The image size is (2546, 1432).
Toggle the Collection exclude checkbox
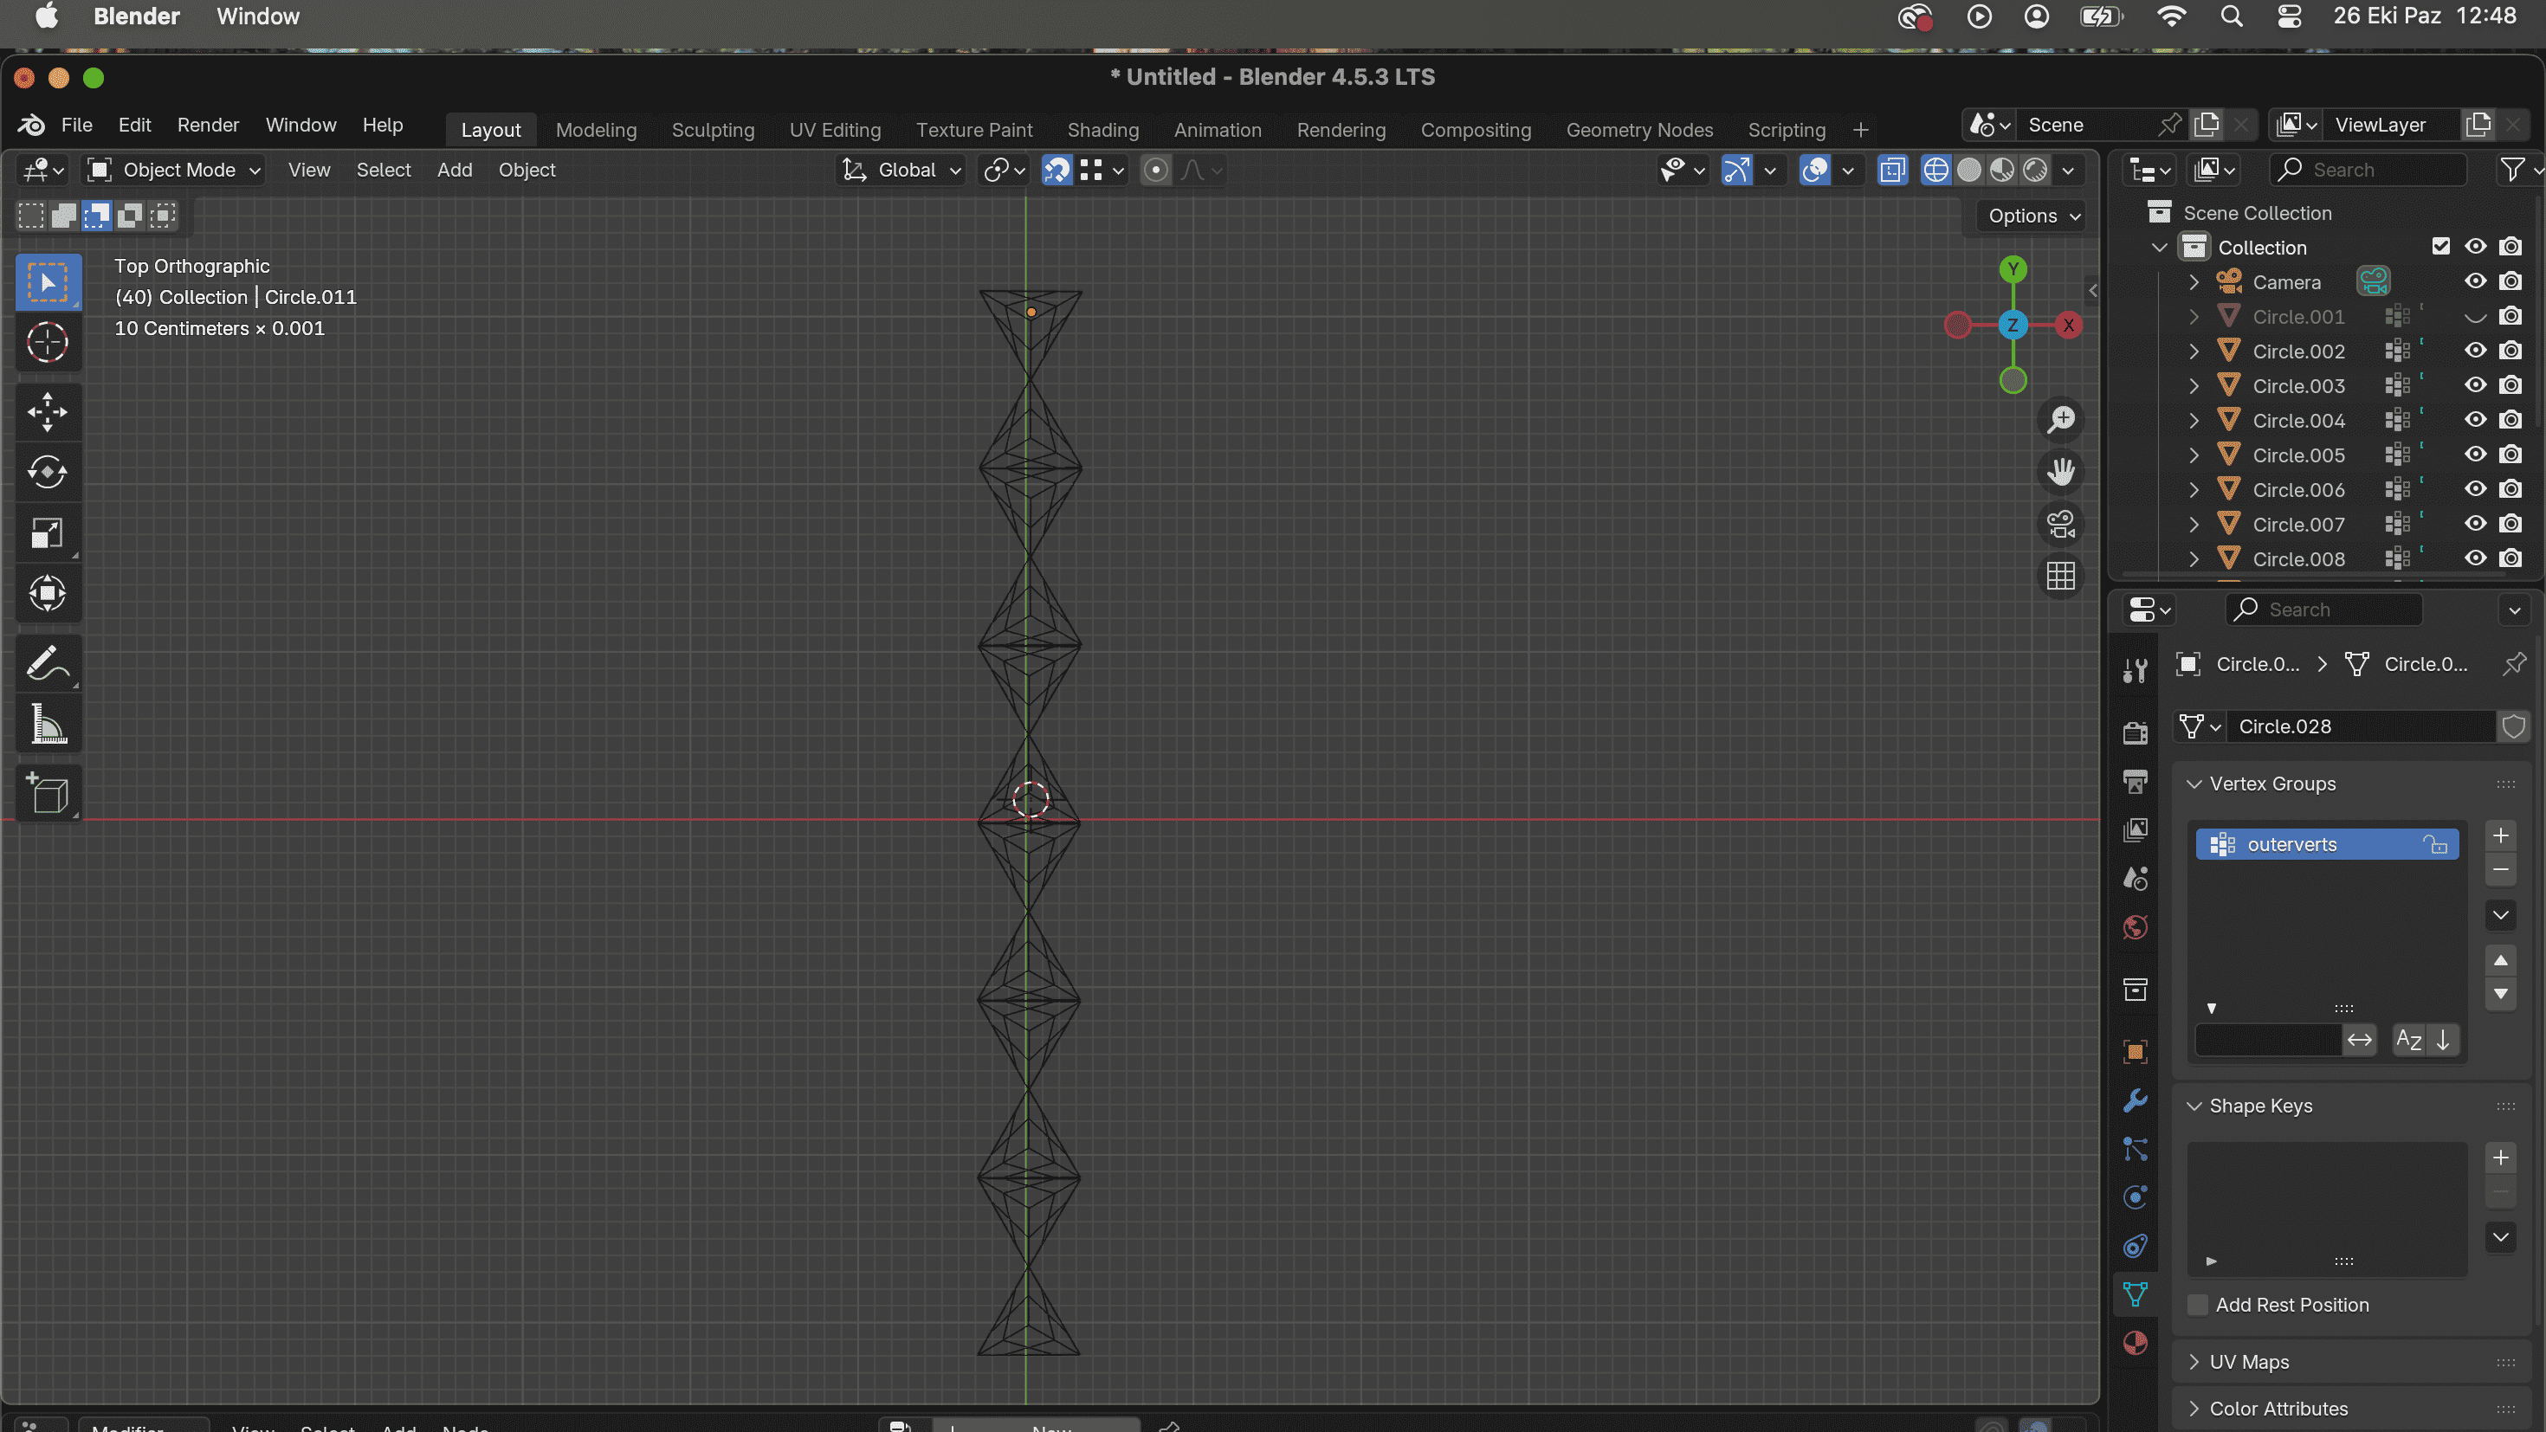pos(2441,246)
